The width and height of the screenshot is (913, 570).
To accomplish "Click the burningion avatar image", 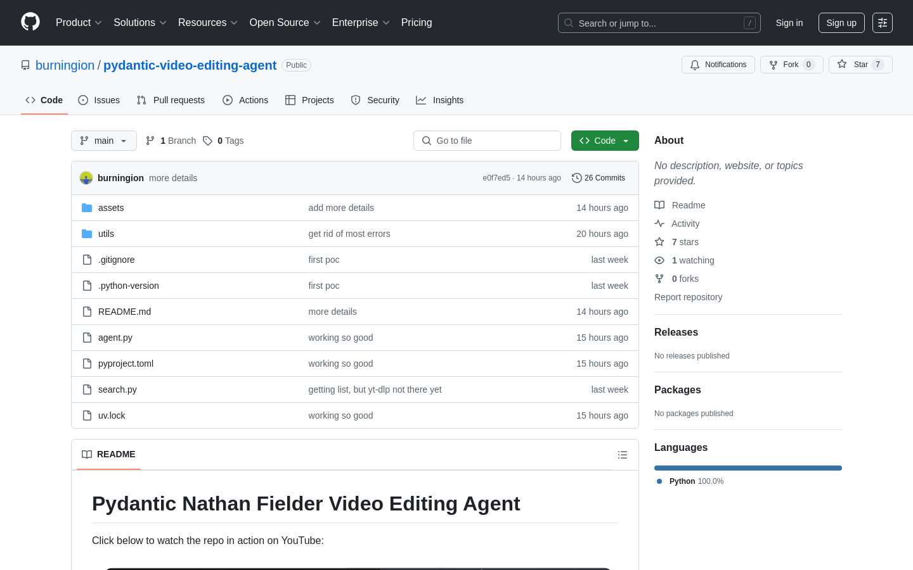I will [x=86, y=178].
